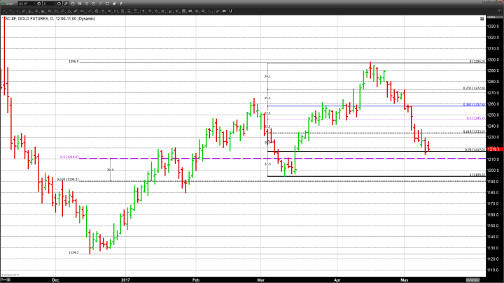The width and height of the screenshot is (504, 283).
Task: Click the blue 0.382 Fibonacci level label
Action: pos(474,105)
